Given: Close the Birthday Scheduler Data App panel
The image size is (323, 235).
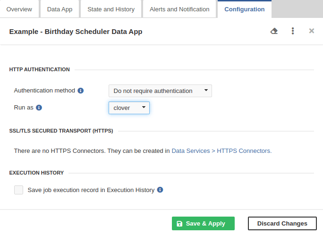Looking at the screenshot, I should point(311,31).
